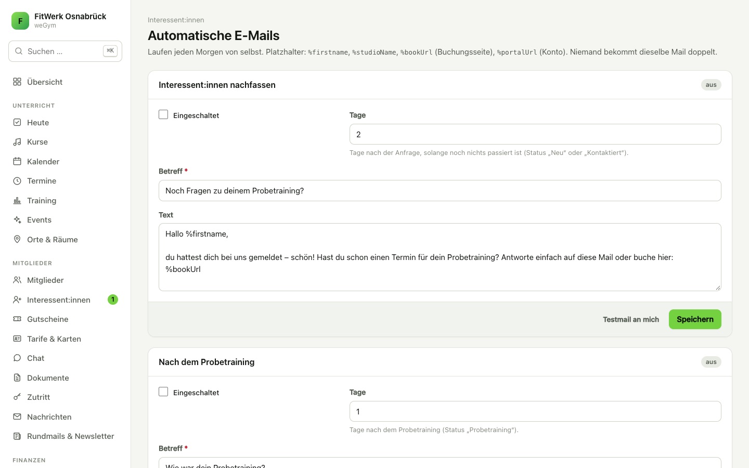Click the Dokumente file icon
749x468 pixels.
click(x=17, y=378)
